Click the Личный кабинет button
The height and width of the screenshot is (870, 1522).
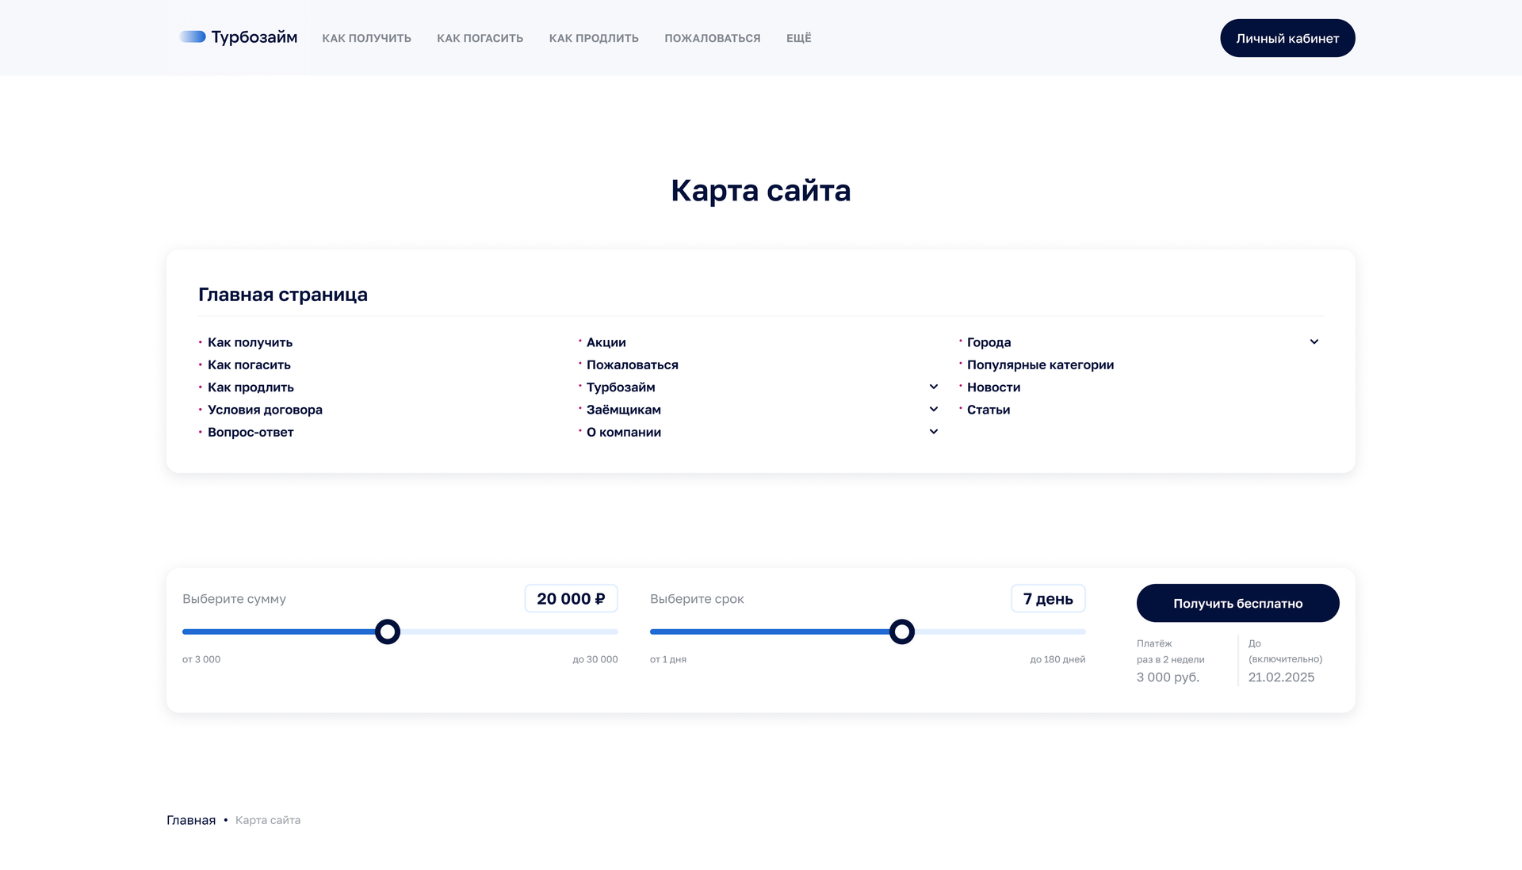[x=1287, y=38]
